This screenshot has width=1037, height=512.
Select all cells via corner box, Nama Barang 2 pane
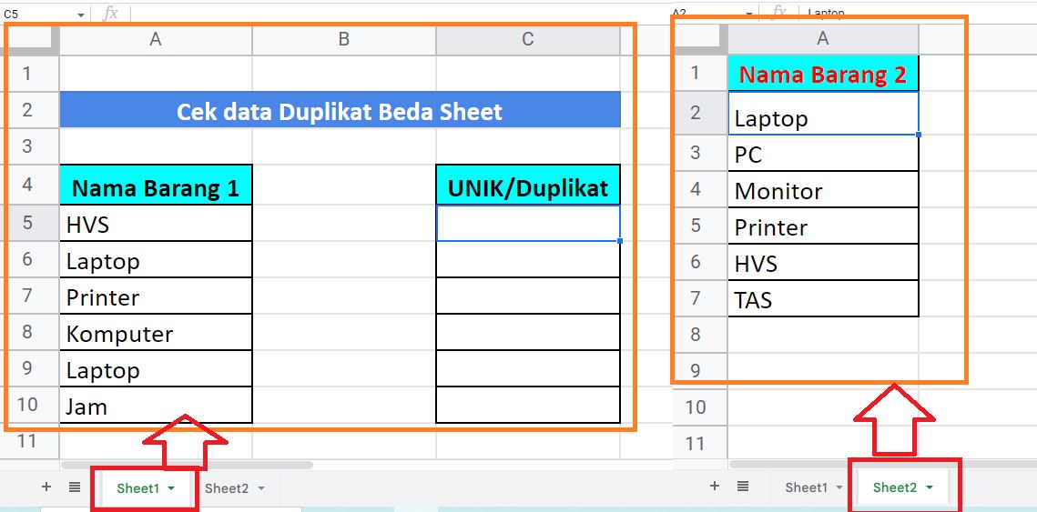tap(700, 39)
